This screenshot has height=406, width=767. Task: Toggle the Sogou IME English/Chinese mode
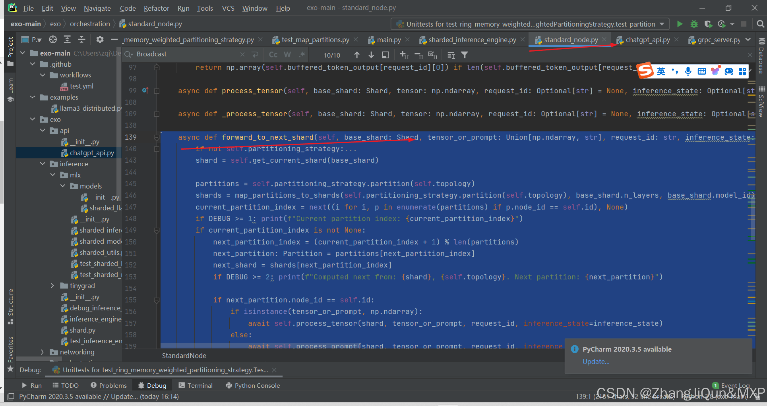[661, 71]
